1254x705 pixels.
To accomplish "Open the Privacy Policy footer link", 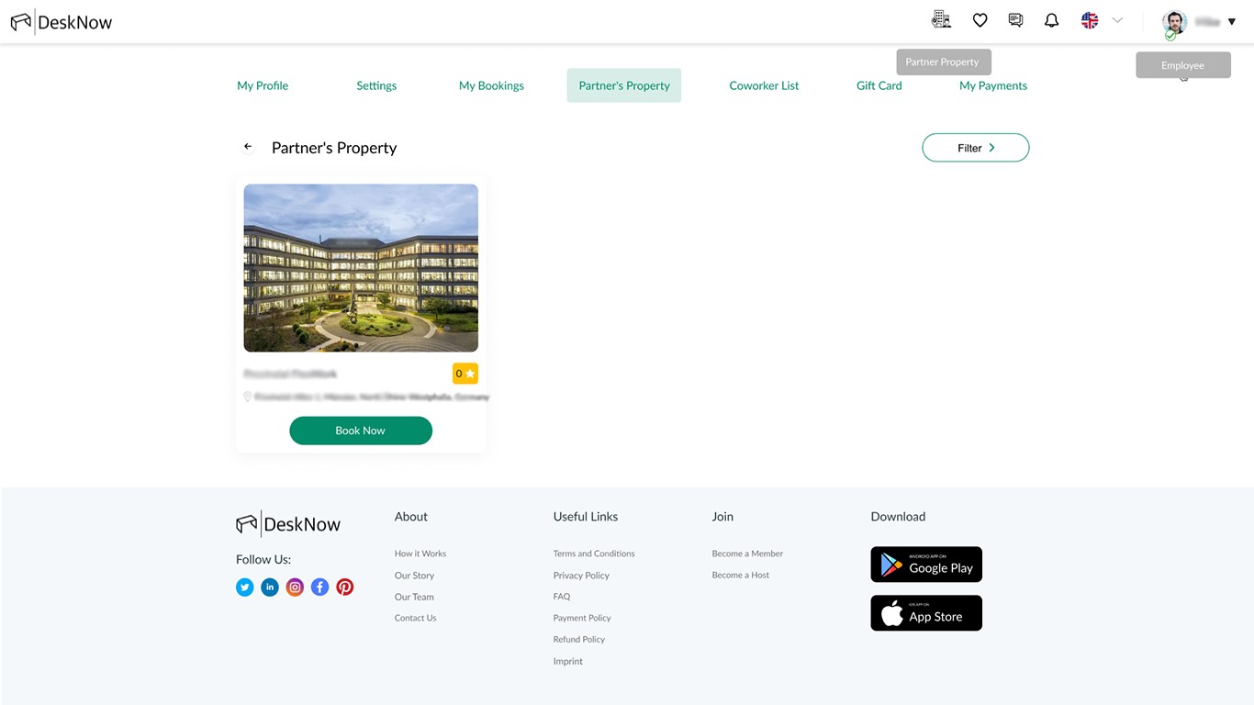I will point(581,576).
